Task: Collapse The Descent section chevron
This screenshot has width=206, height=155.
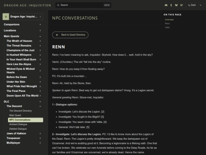Action: [x=40, y=106]
